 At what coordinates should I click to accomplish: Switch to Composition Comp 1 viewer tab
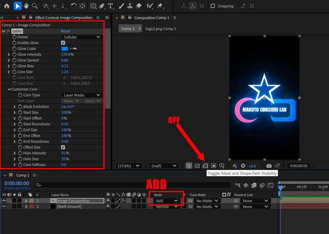[x=152, y=18]
